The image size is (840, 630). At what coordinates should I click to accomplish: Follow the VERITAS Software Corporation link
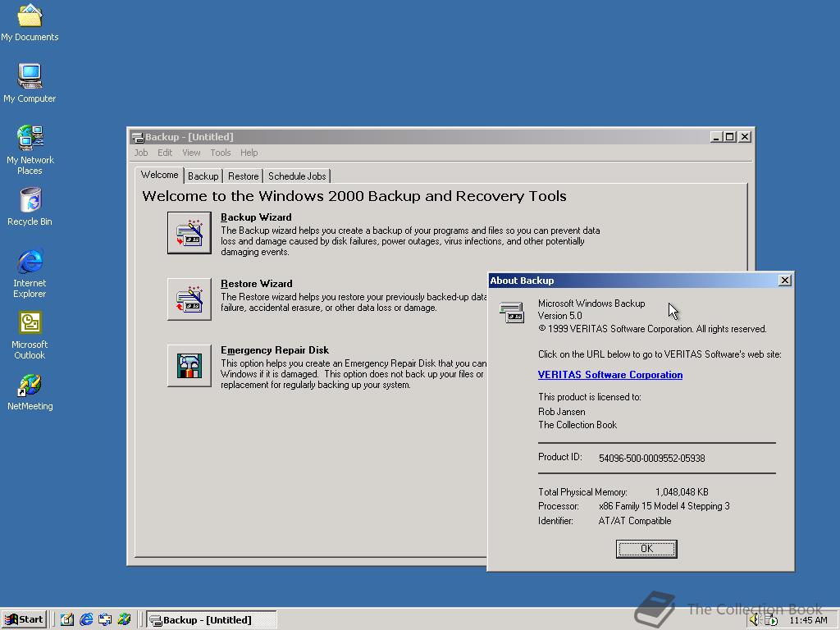point(610,375)
